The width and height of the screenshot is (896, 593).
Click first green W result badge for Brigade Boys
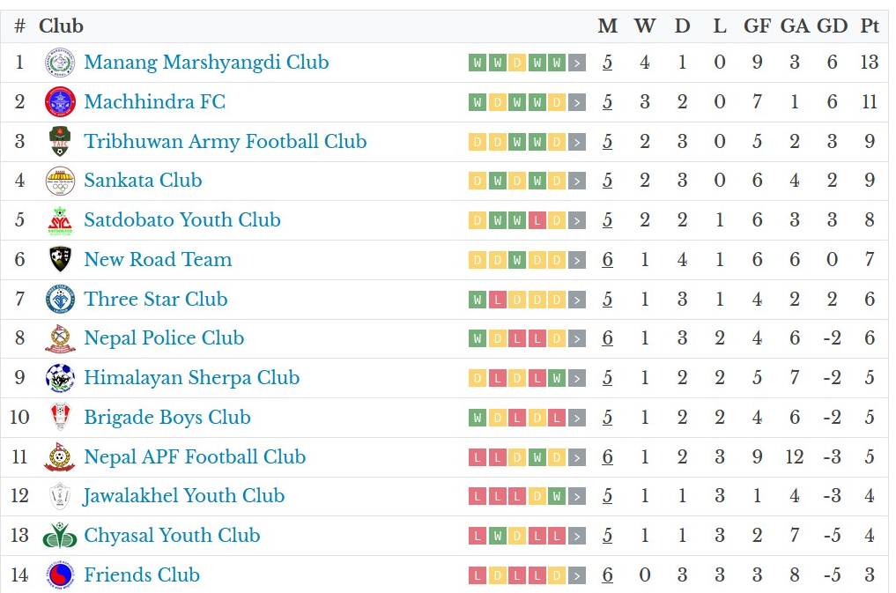[478, 418]
